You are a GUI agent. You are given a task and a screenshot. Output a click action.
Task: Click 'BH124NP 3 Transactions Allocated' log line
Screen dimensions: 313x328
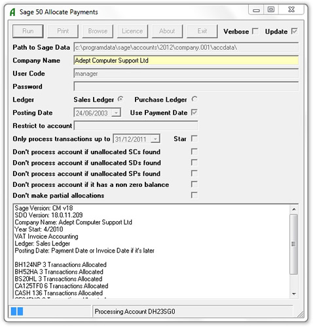pos(60,264)
